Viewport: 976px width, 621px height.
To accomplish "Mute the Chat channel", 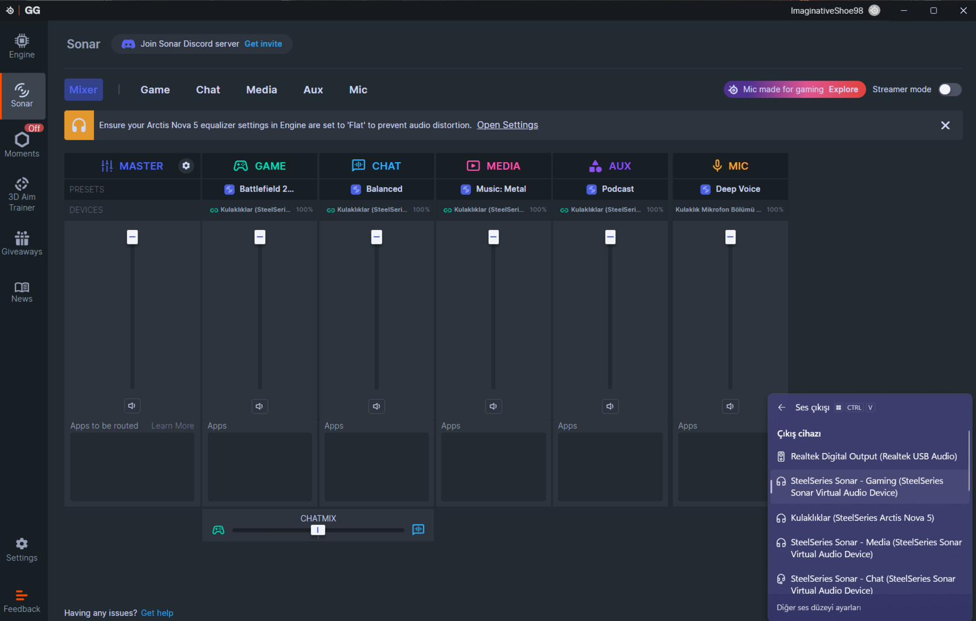I will click(x=376, y=406).
